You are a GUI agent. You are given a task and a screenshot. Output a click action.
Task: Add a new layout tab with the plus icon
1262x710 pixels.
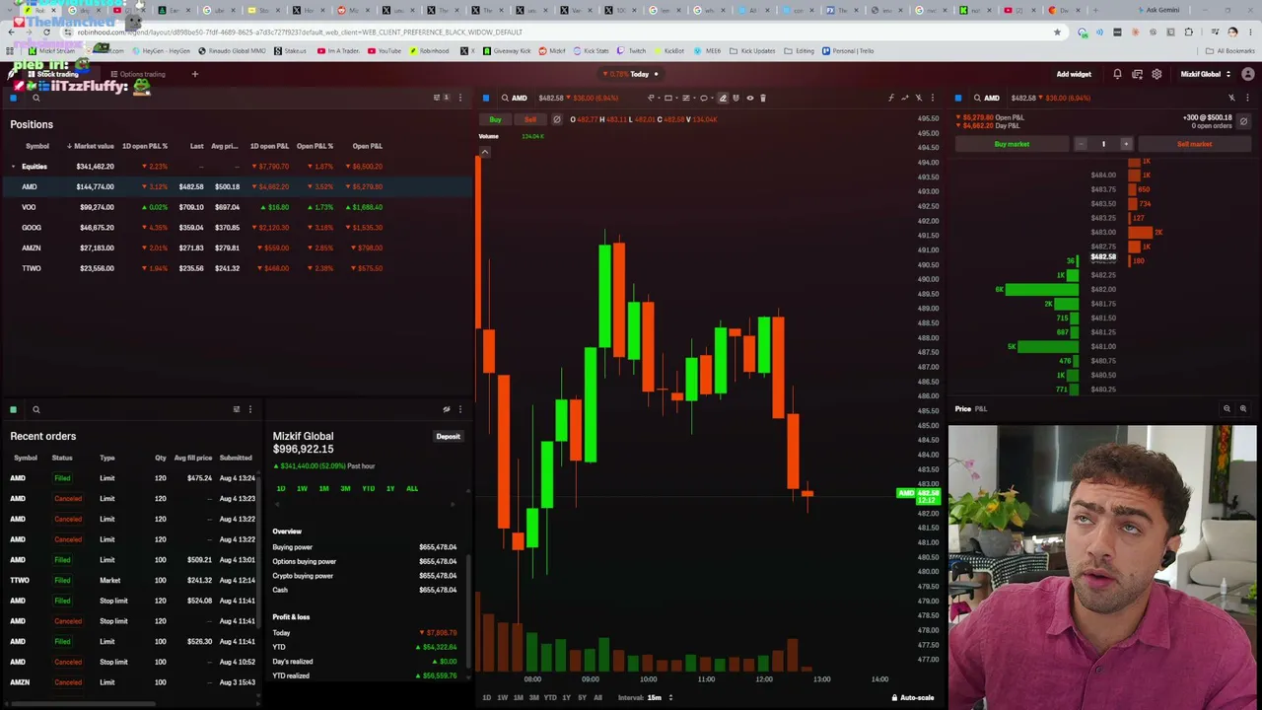[194, 74]
